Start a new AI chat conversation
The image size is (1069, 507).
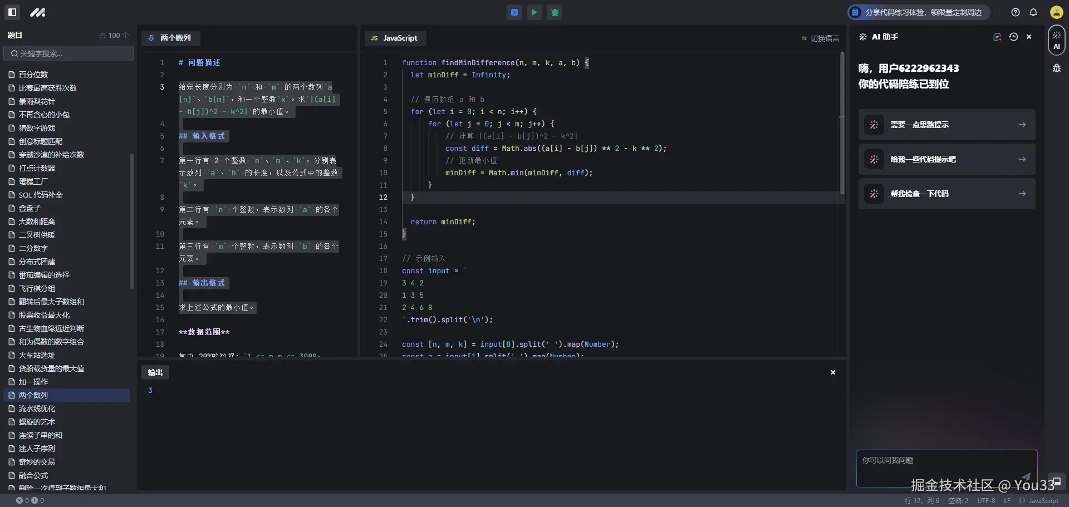pyautogui.click(x=997, y=37)
